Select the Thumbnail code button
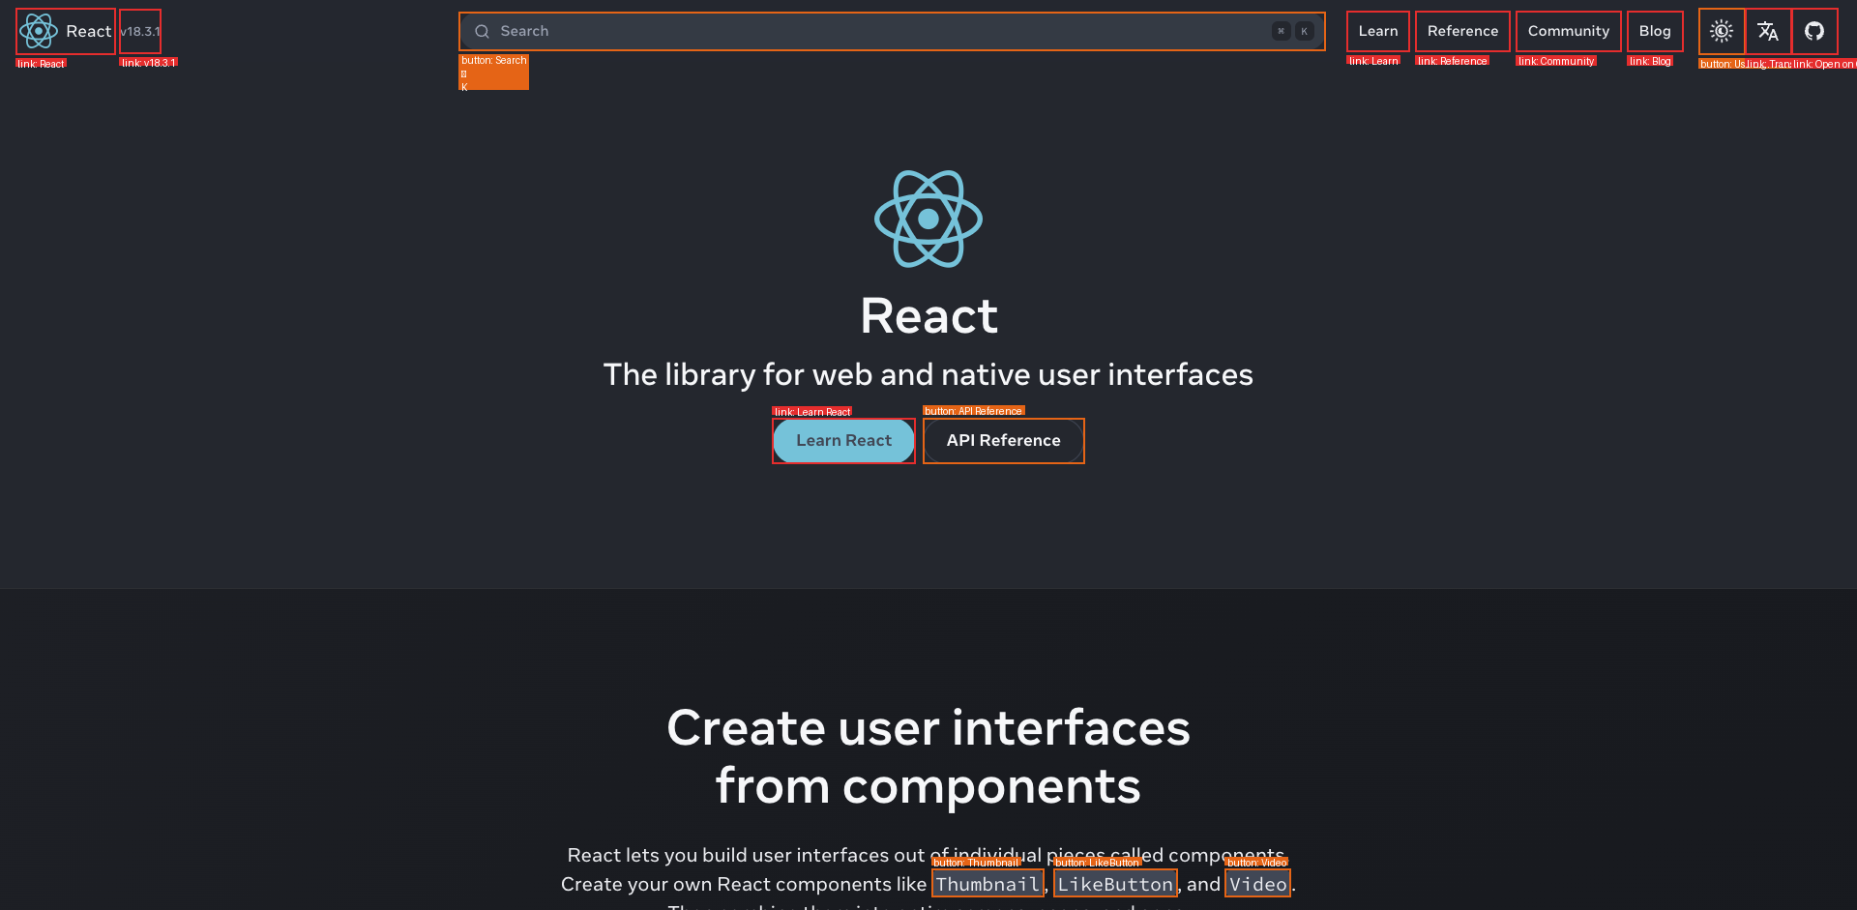This screenshot has width=1857, height=910. 987,884
